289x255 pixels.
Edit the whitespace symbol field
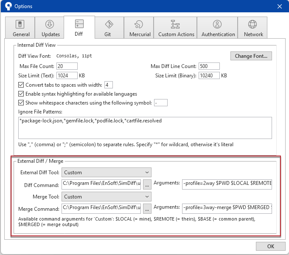point(161,103)
